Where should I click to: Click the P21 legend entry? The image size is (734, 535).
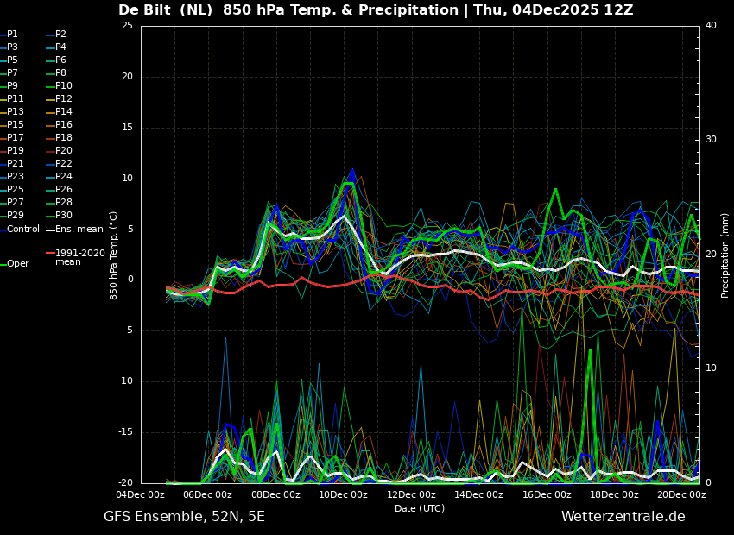[x=12, y=164]
